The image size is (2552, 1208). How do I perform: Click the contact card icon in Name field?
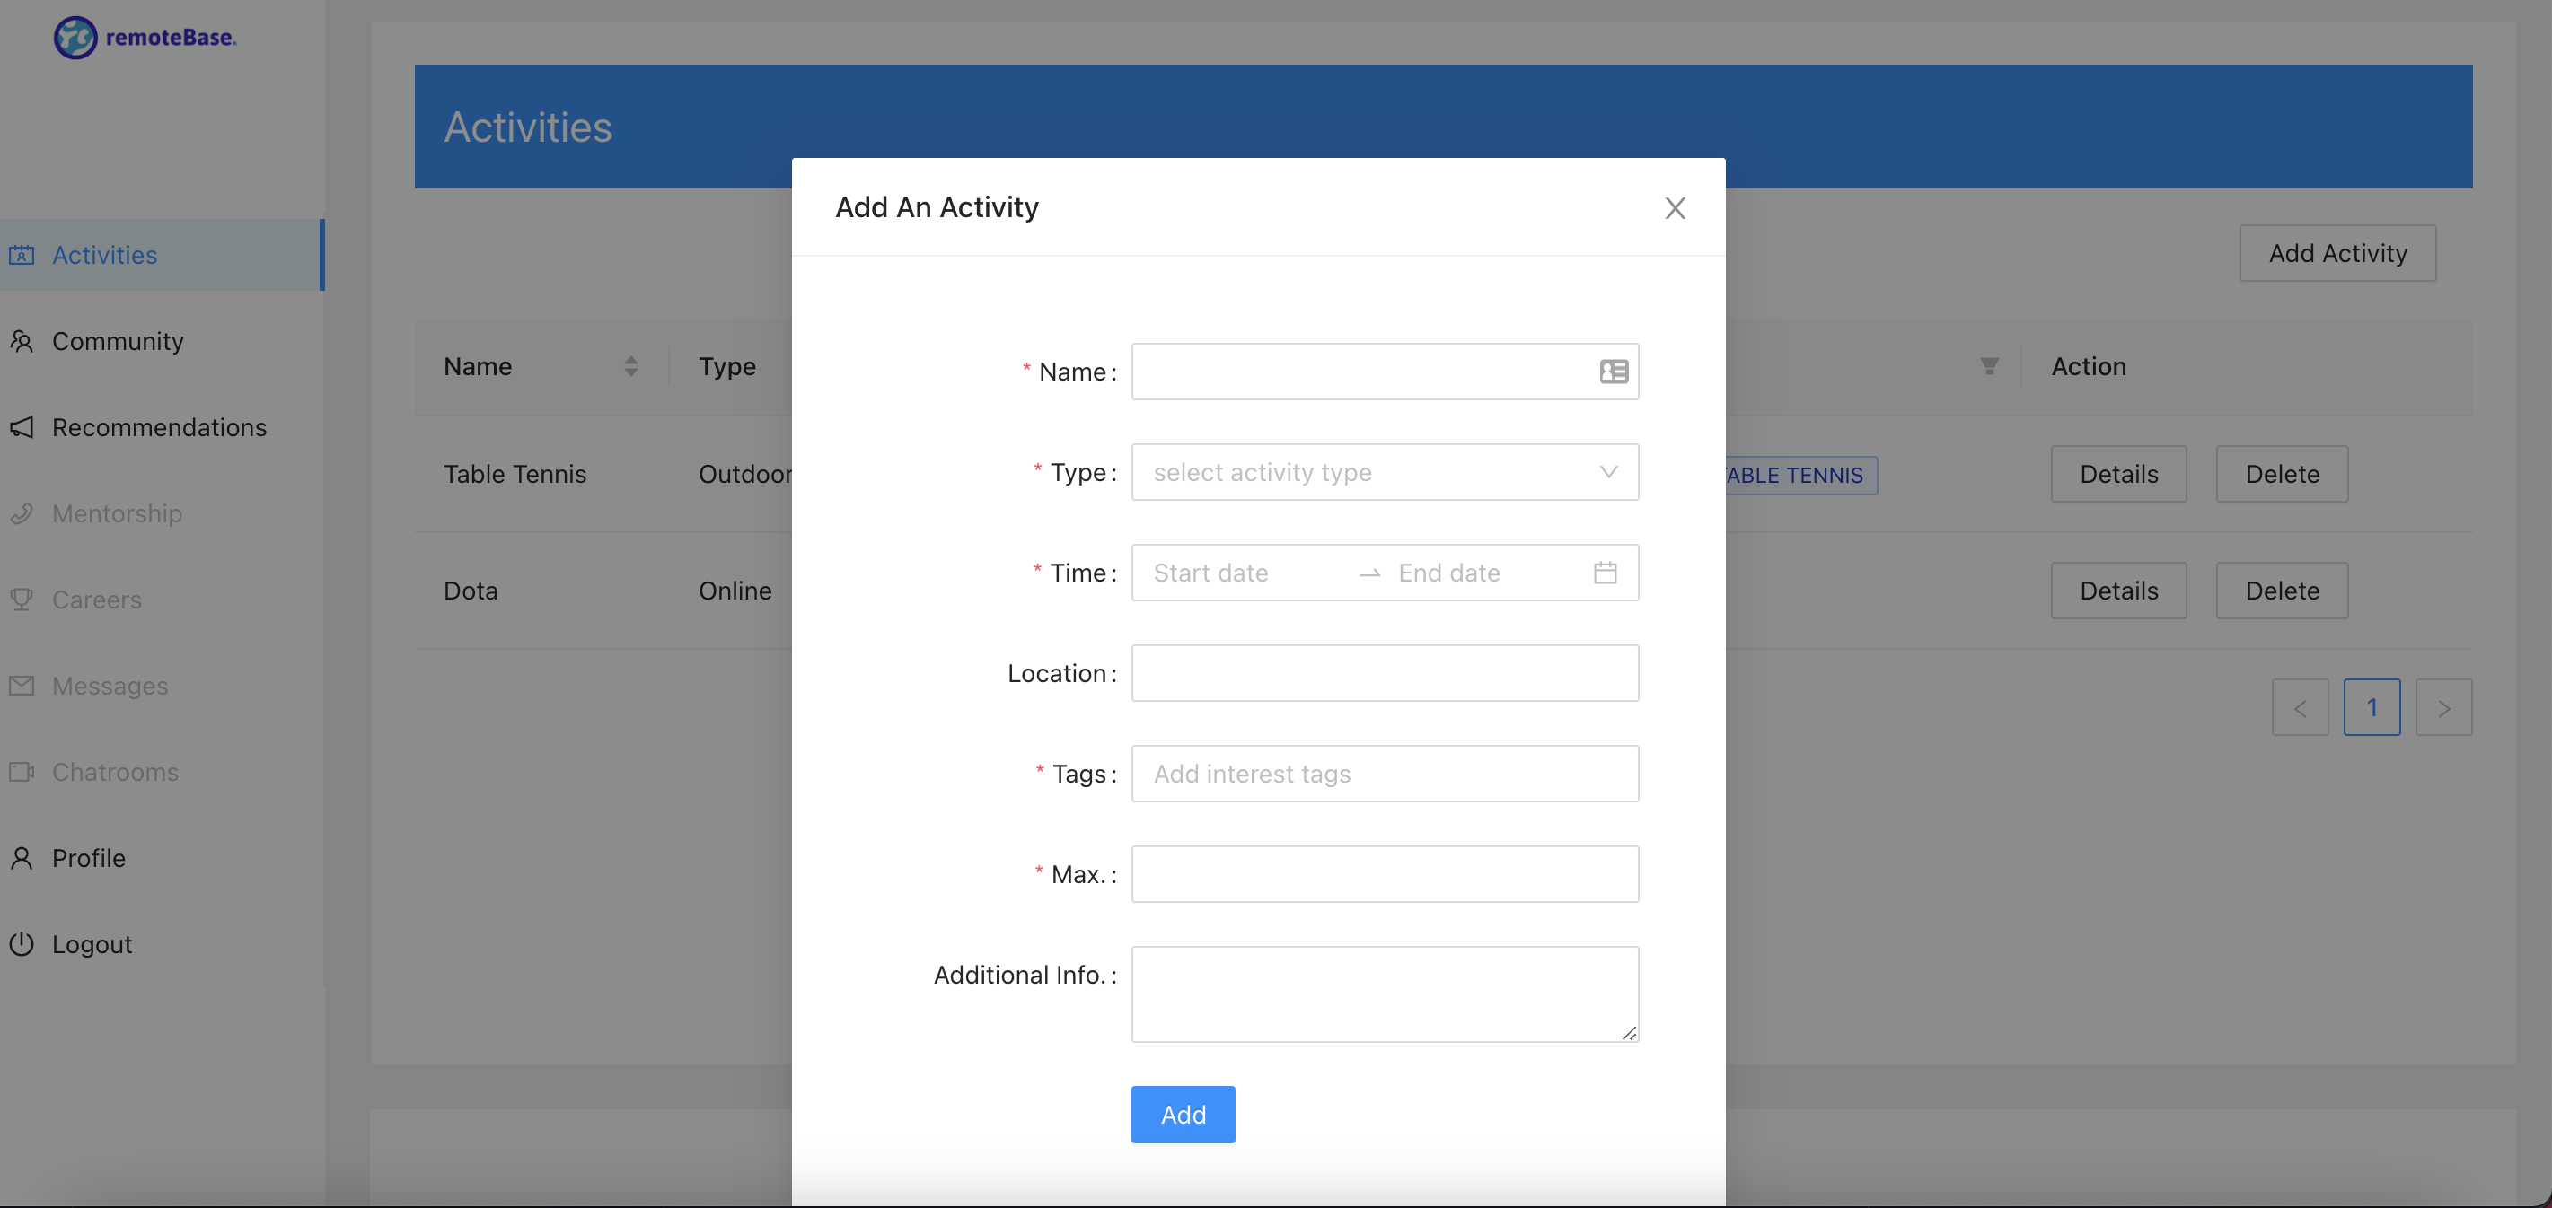(x=1613, y=372)
